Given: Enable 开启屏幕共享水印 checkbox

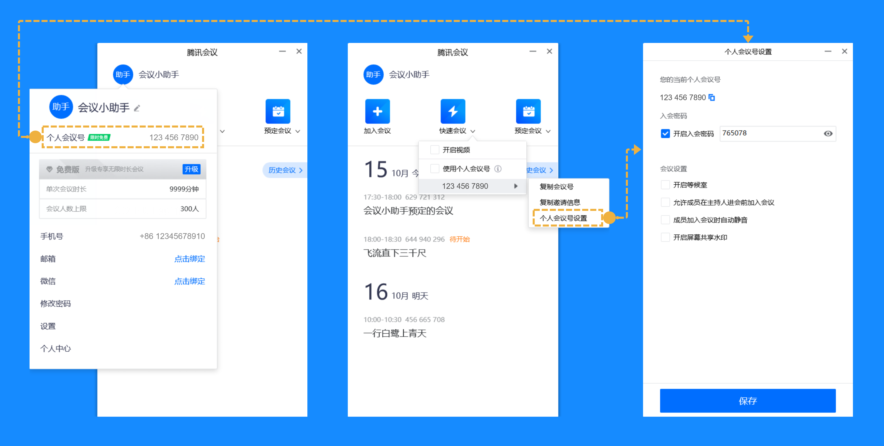Looking at the screenshot, I should (x=665, y=237).
